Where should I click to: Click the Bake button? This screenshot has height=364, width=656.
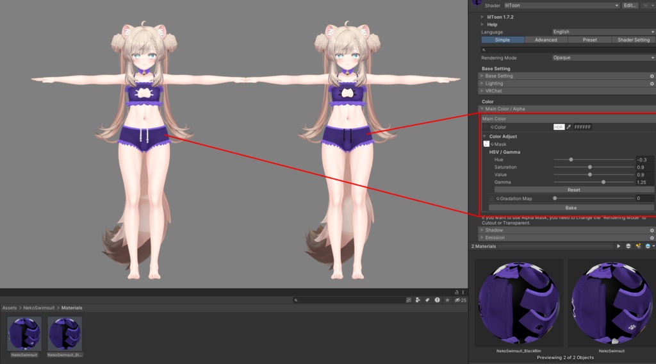571,208
